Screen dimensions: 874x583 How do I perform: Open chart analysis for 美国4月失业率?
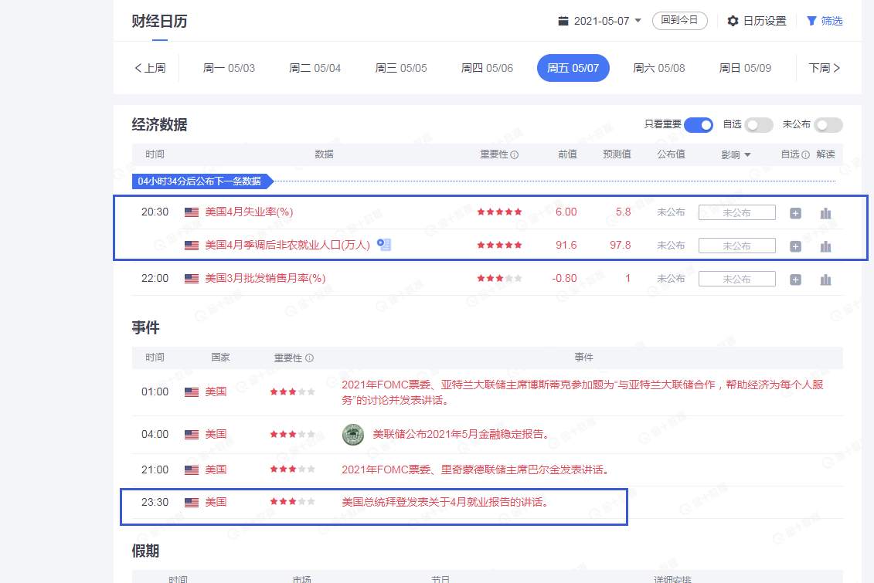pyautogui.click(x=825, y=213)
